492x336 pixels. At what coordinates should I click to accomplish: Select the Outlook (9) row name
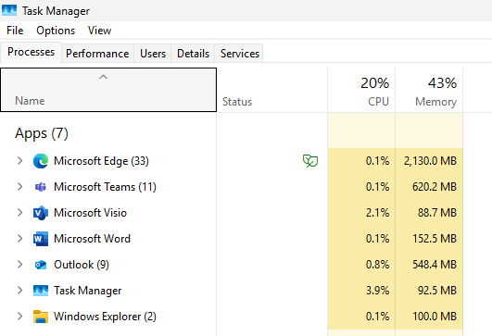click(82, 265)
